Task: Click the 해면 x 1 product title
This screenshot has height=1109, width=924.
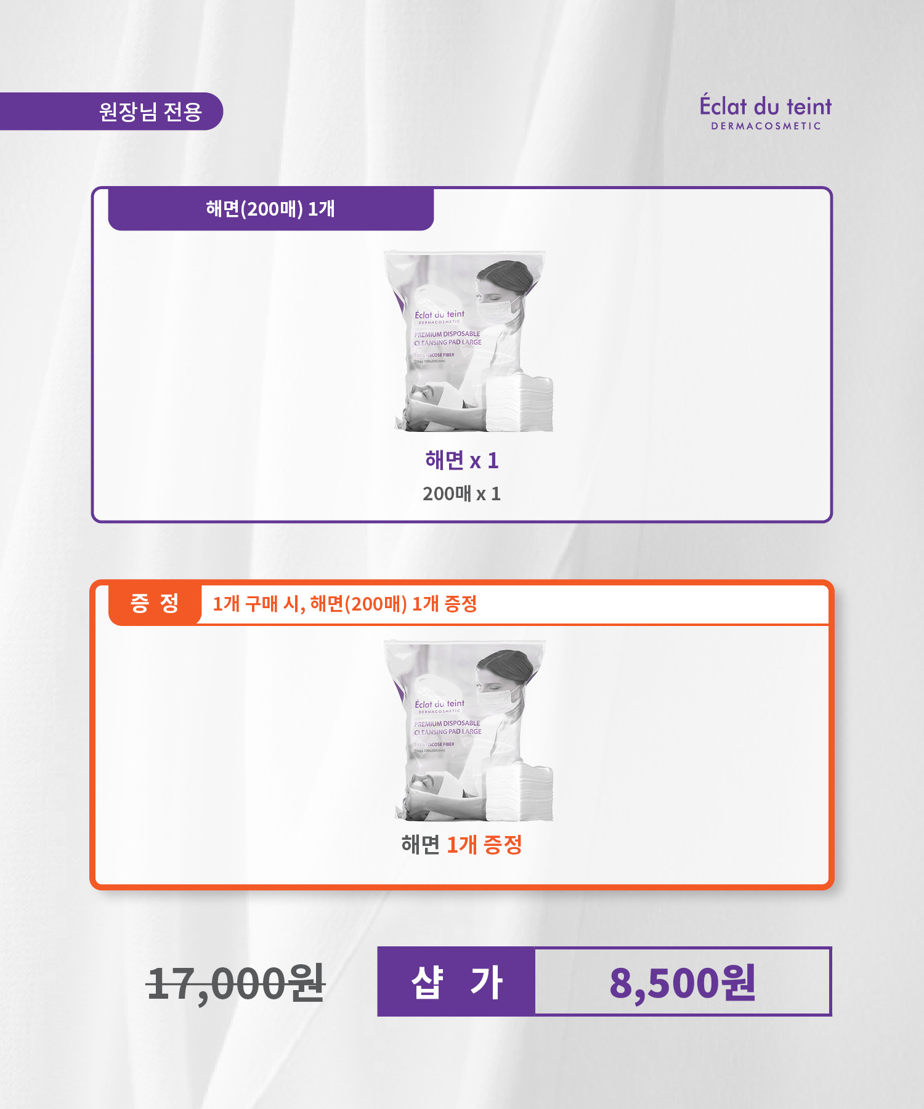Action: coord(462,460)
